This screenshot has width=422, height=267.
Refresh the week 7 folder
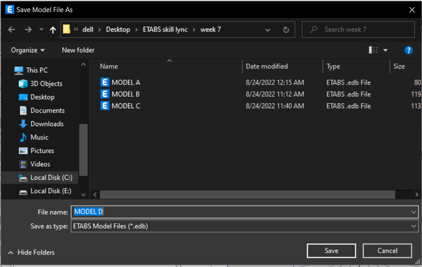(286, 30)
